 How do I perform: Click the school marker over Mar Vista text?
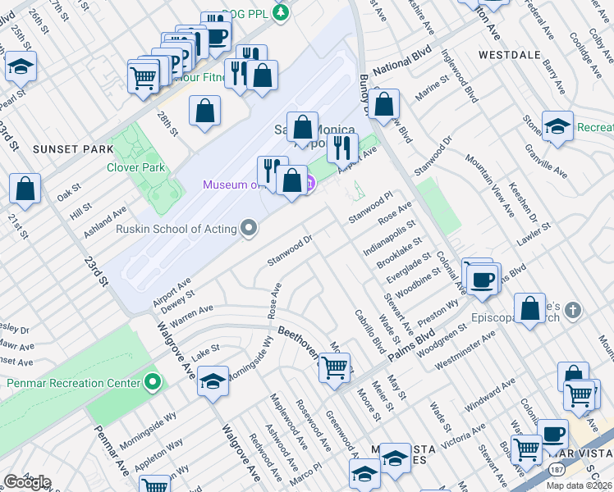(x=395, y=459)
